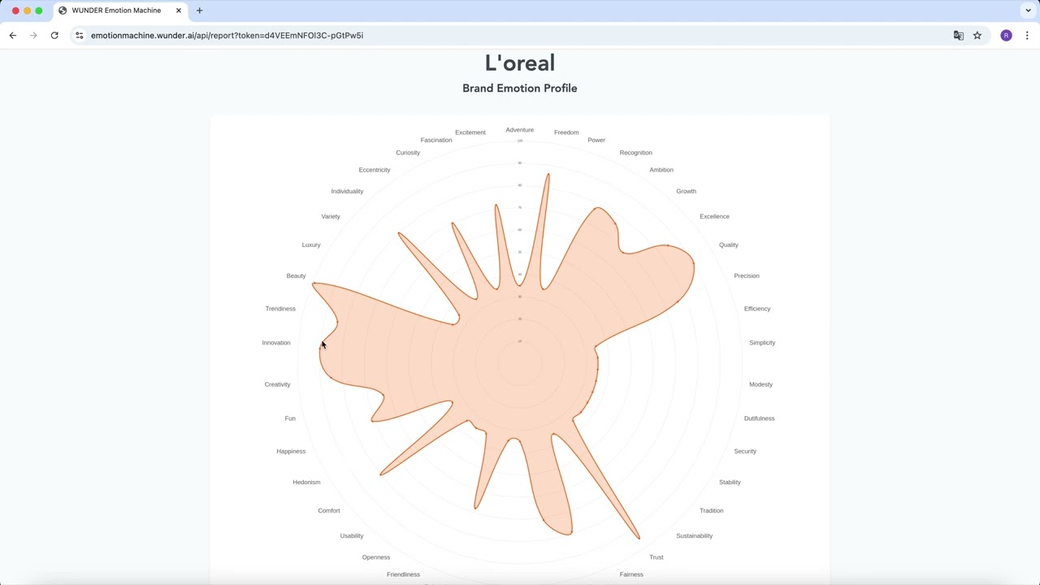This screenshot has height=585, width=1040.
Task: Click the Curiosity axis label
Action: [x=408, y=153]
